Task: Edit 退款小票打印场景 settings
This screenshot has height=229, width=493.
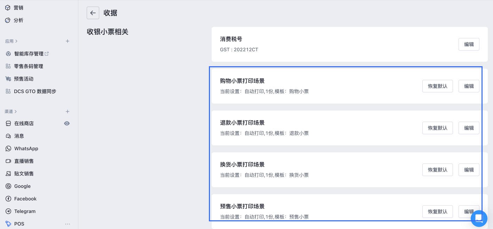Action: [x=469, y=128]
